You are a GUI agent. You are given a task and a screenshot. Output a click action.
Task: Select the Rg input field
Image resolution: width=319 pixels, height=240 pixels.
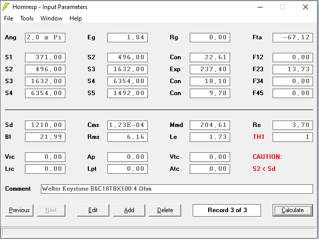pos(210,37)
